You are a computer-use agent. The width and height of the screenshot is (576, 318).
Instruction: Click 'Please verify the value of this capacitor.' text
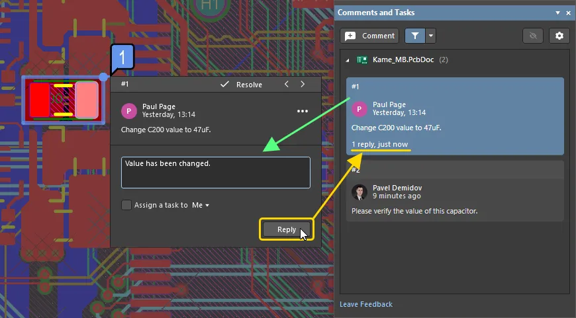(x=414, y=211)
